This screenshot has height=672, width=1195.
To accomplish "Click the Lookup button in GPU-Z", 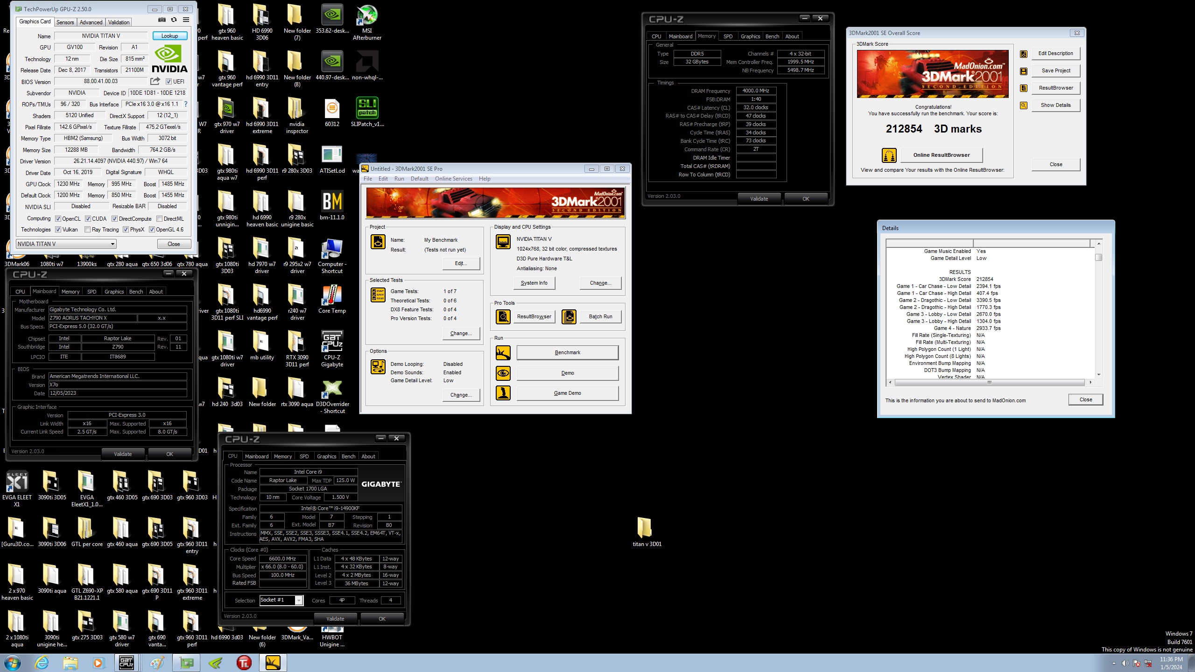I will click(169, 36).
